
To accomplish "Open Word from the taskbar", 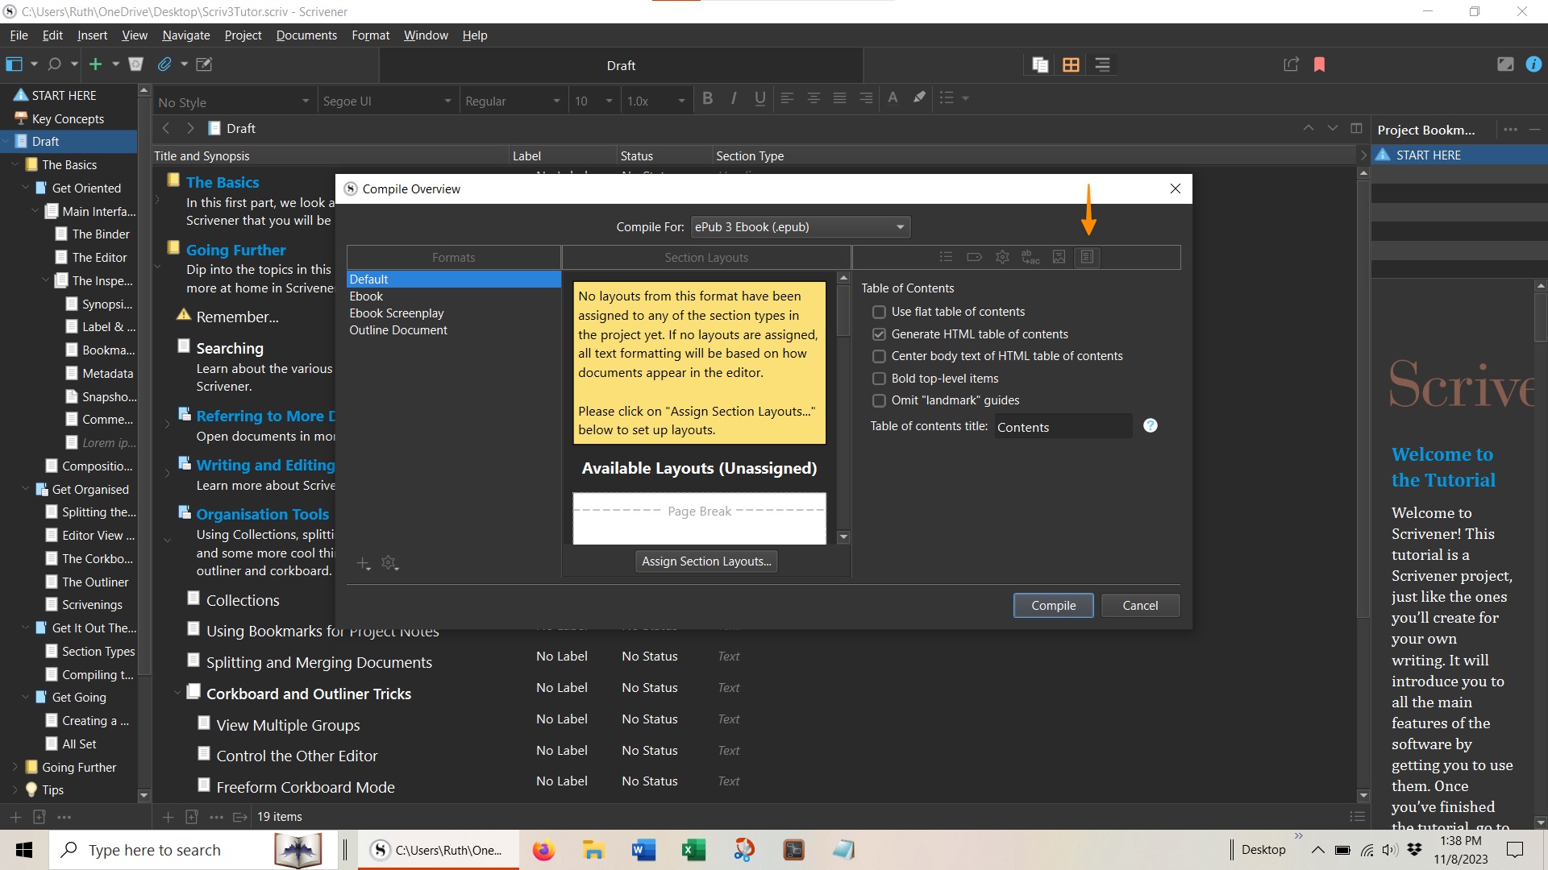I will pos(643,850).
